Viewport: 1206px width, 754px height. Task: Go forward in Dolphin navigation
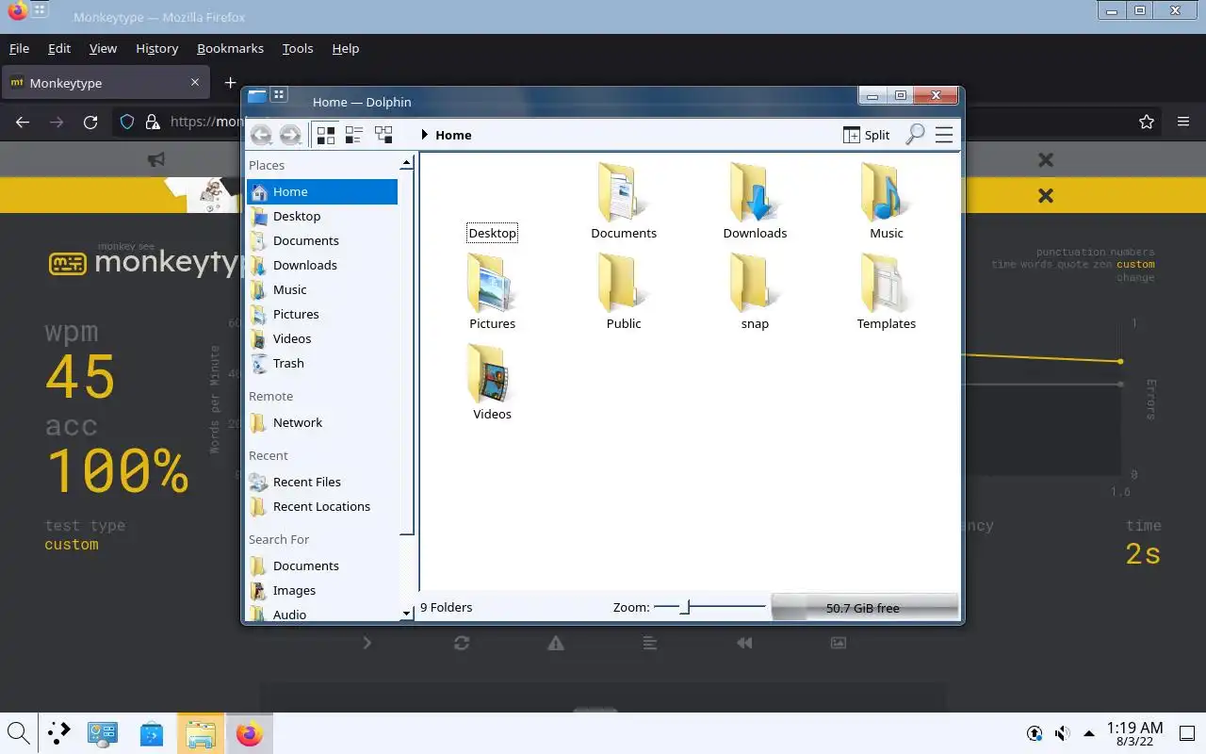[x=290, y=135]
